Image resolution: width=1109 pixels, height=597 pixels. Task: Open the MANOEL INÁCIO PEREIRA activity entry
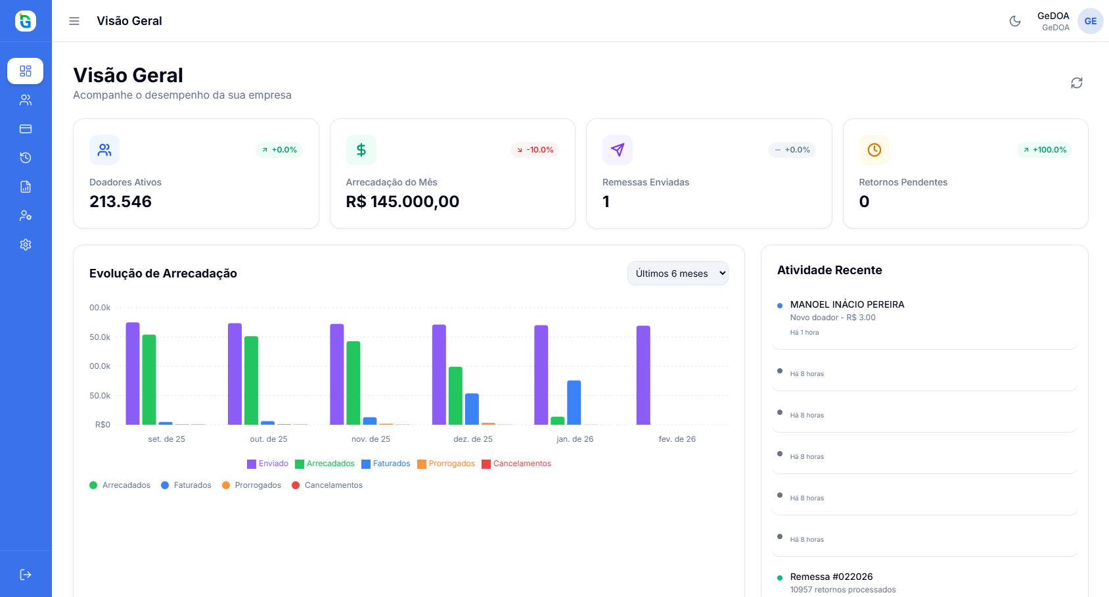(x=847, y=304)
